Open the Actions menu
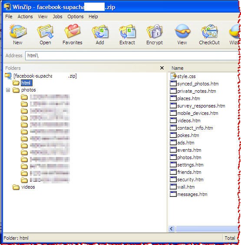Screen dimensions: 241x245 pyautogui.click(x=25, y=16)
